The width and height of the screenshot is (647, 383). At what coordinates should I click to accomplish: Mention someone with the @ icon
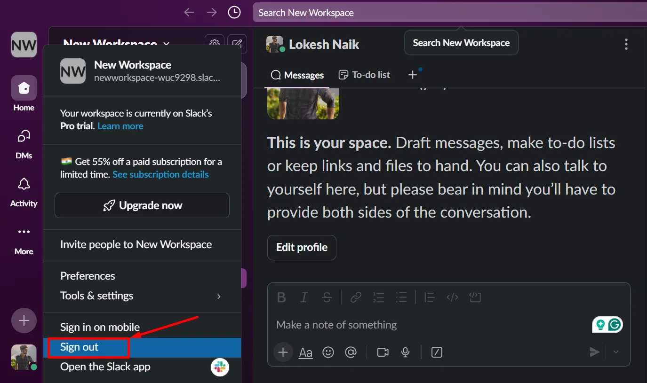tap(351, 352)
